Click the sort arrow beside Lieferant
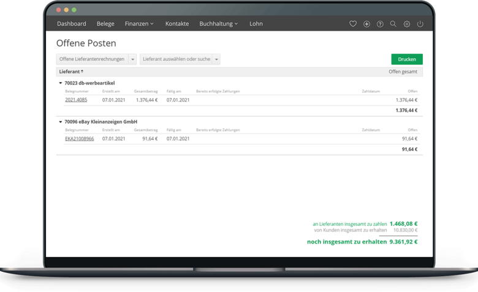 (82, 72)
